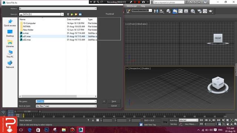Go to Libraries location
Image resolution: width=237 pixels, height=133 pixels.
click(x=10, y=44)
